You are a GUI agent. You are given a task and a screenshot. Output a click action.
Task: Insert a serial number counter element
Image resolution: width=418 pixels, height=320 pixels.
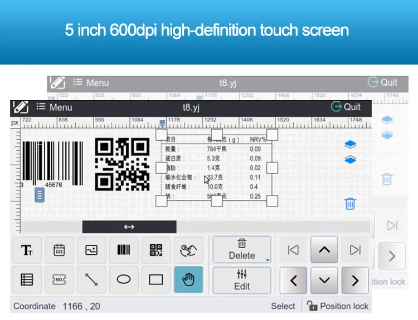pos(59,280)
